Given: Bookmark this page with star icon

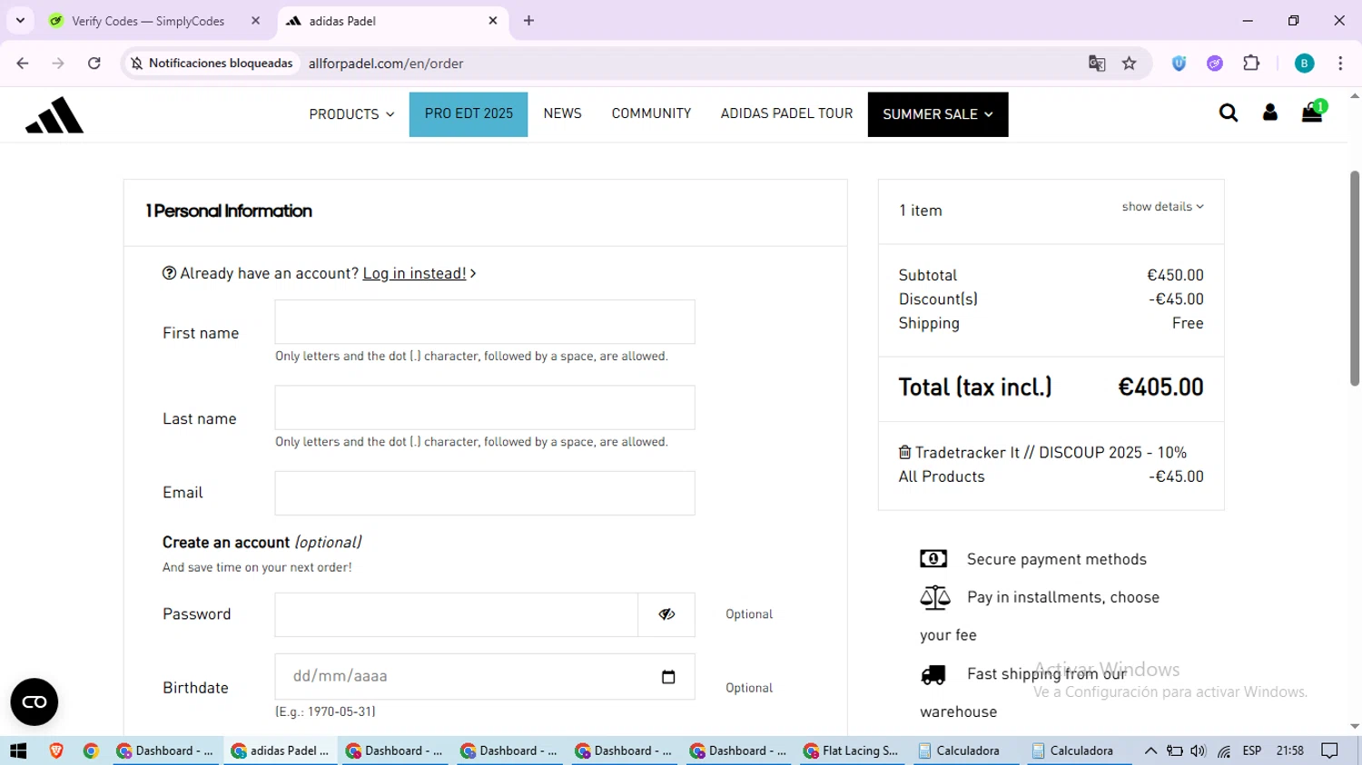Looking at the screenshot, I should (x=1130, y=64).
